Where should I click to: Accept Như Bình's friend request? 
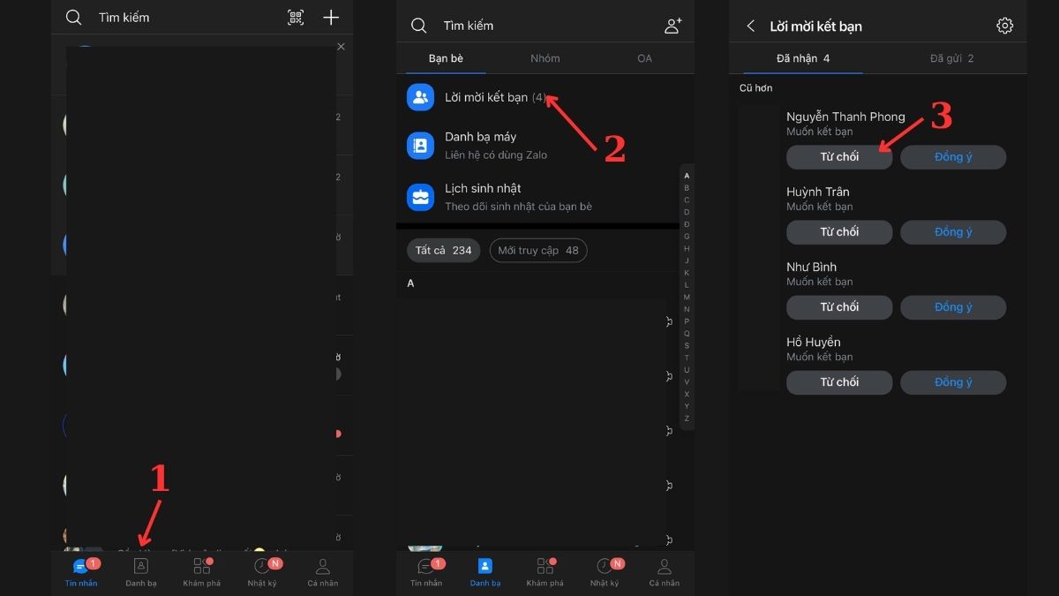tap(953, 307)
